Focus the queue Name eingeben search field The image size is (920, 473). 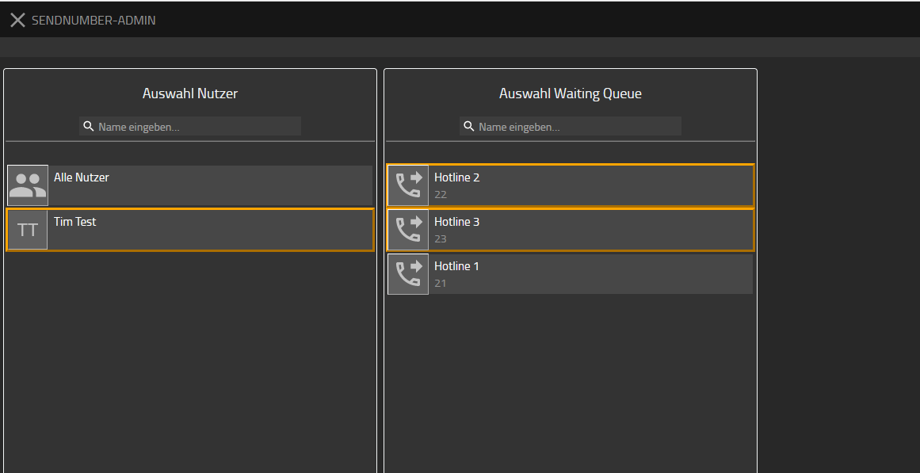coord(571,126)
